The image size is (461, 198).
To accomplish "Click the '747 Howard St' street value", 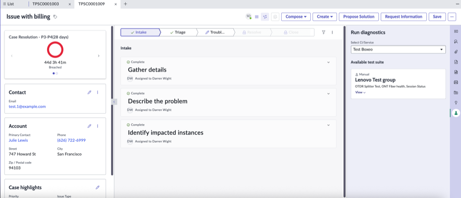I will [22, 154].
